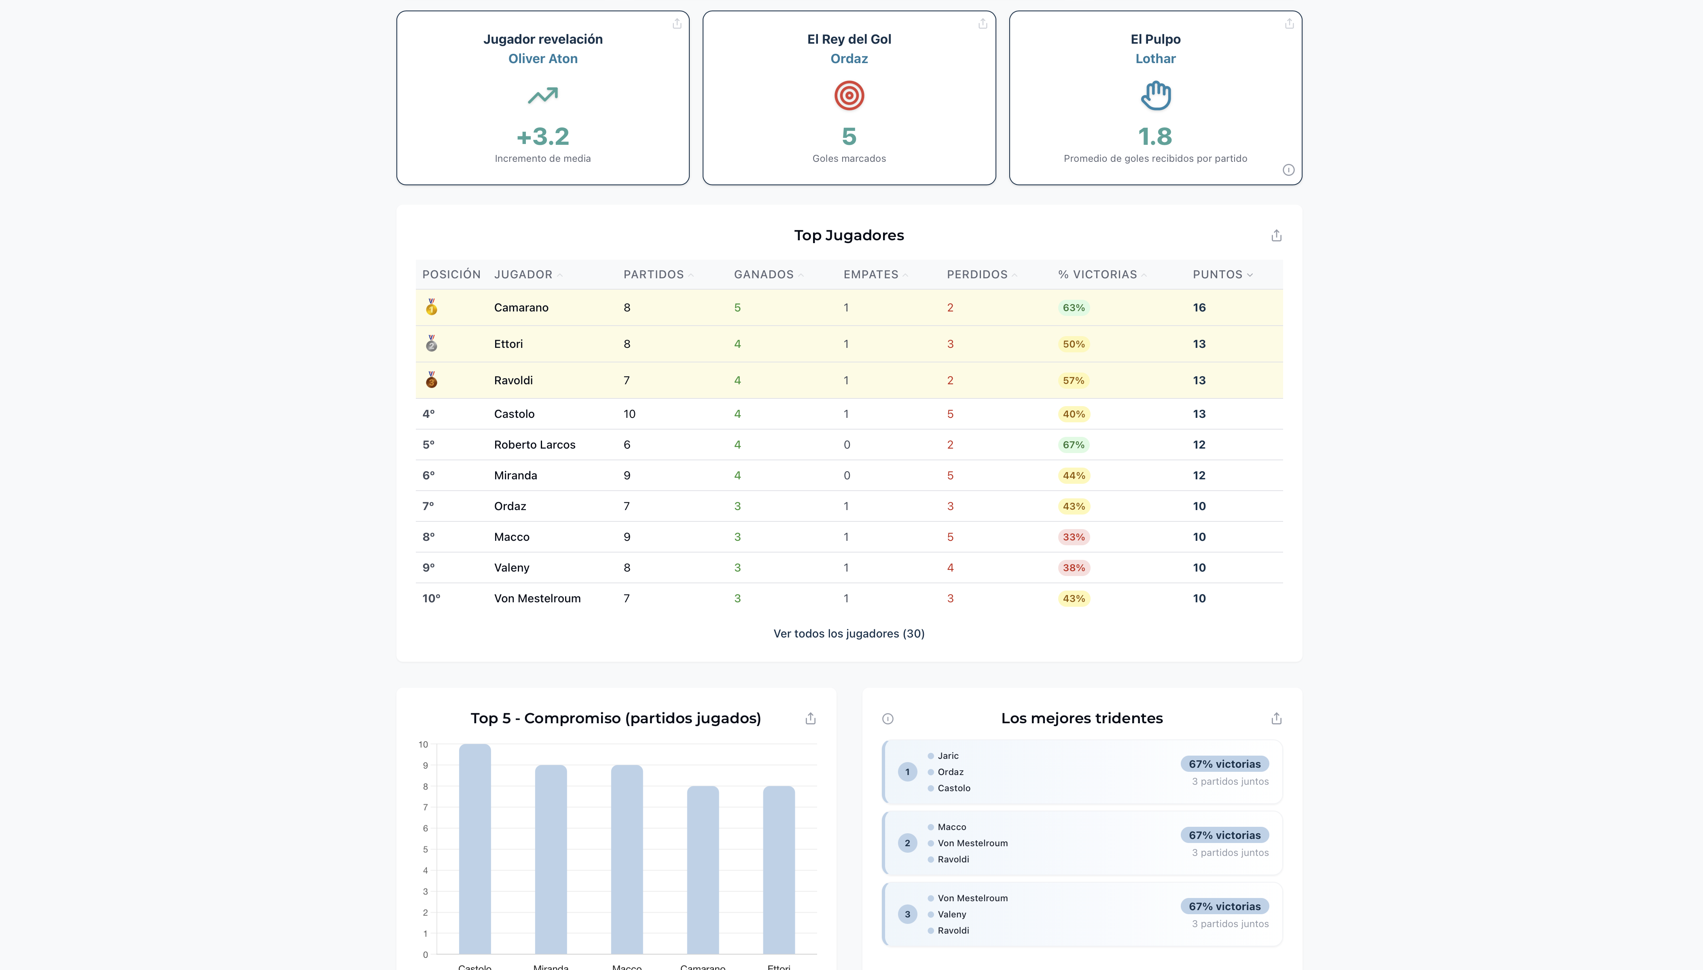Share the Top 5 Compromiso chart
The height and width of the screenshot is (970, 1703).
810,719
